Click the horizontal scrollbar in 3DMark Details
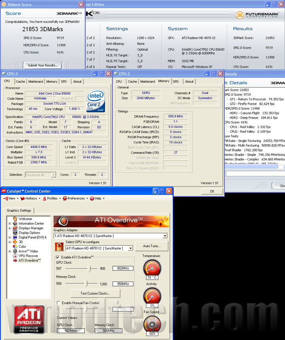 (x=252, y=166)
